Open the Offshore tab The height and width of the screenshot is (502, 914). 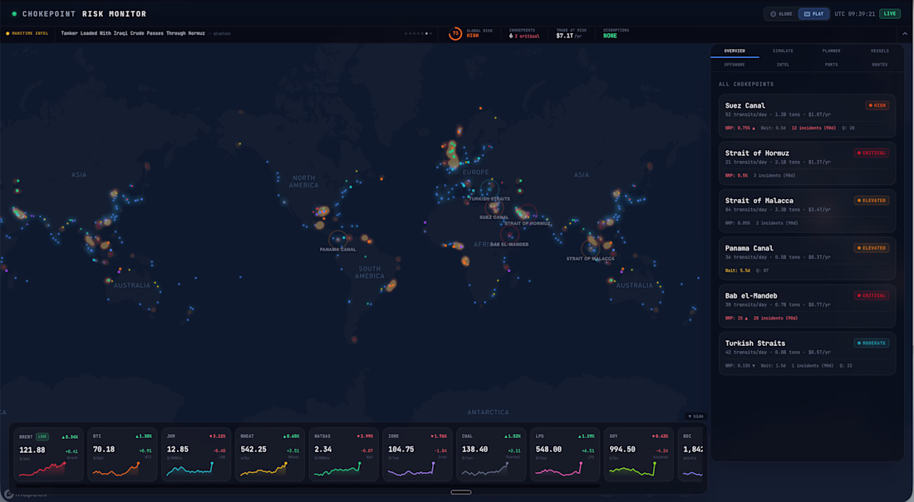pyautogui.click(x=735, y=65)
